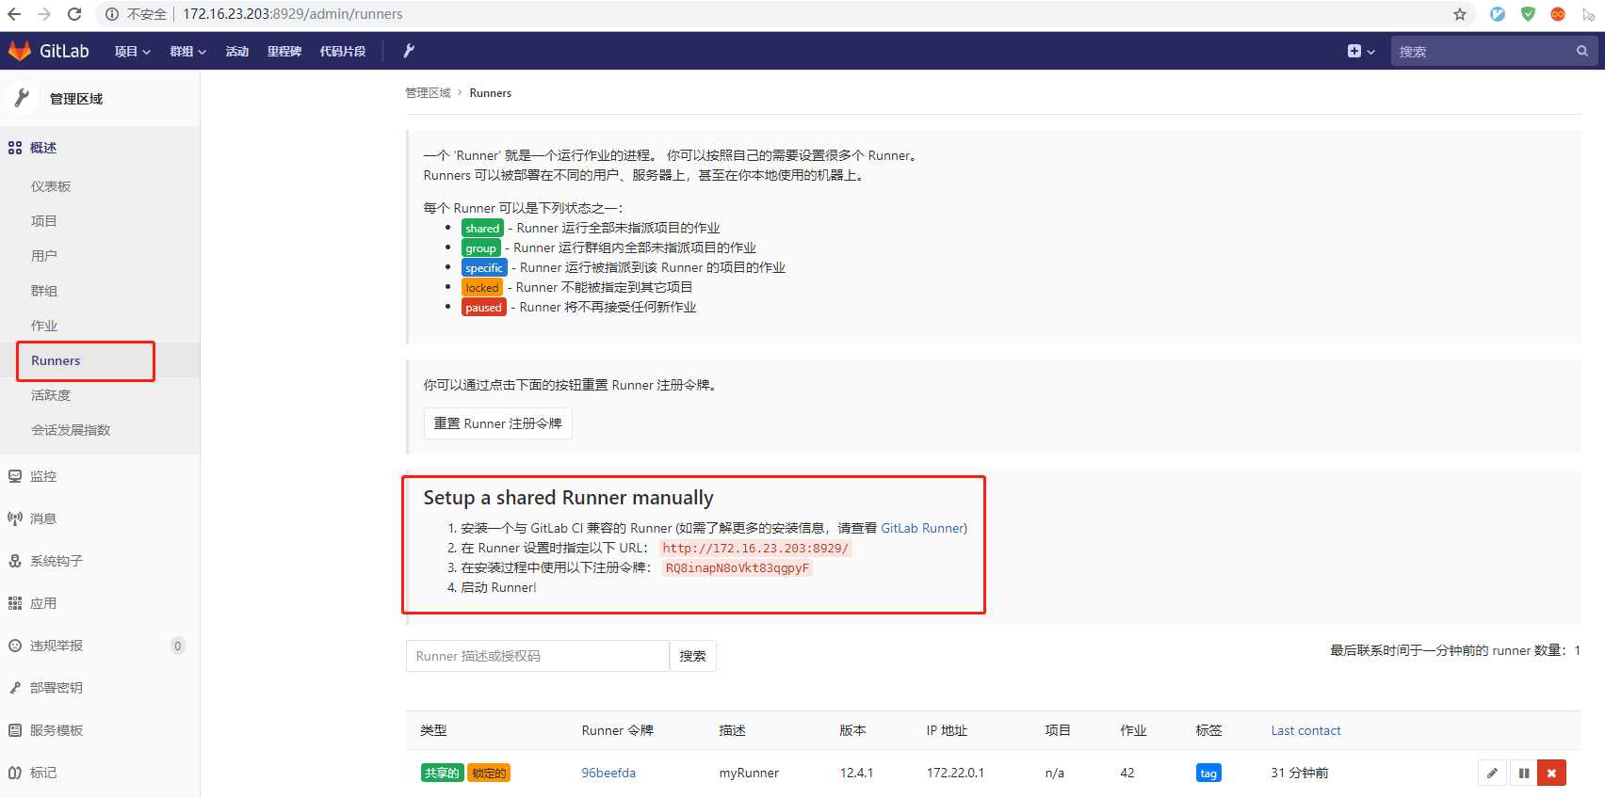
Task: Click the browser address bar URL
Action: [293, 14]
